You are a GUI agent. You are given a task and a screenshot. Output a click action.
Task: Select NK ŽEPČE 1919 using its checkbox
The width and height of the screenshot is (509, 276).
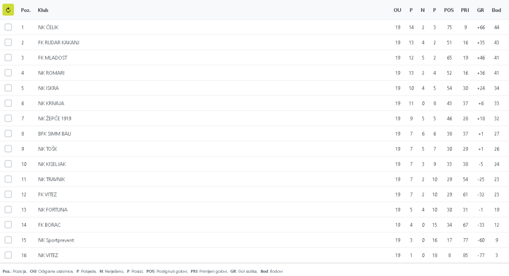click(8, 118)
